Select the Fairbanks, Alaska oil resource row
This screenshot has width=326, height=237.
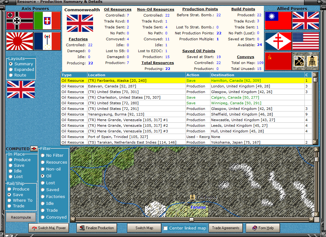pos(186,81)
